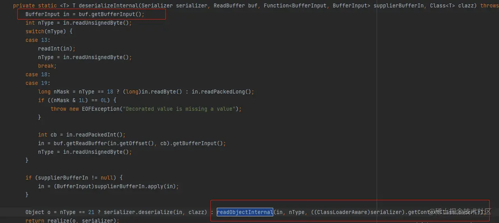Click the 'case 19:' label
Screen dimensions: 499x223
38,83
